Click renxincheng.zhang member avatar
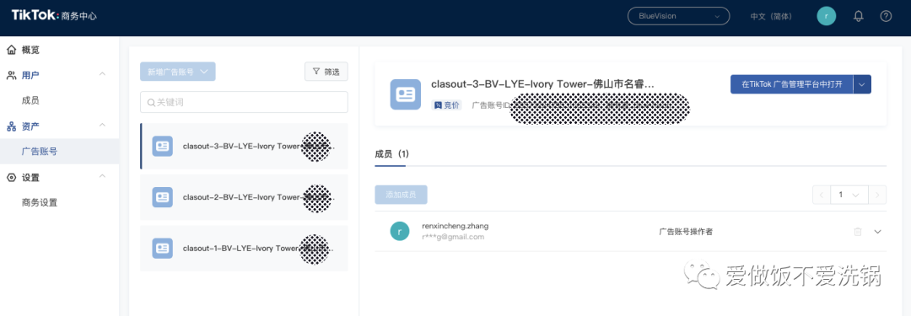This screenshot has height=316, width=911. 400,231
